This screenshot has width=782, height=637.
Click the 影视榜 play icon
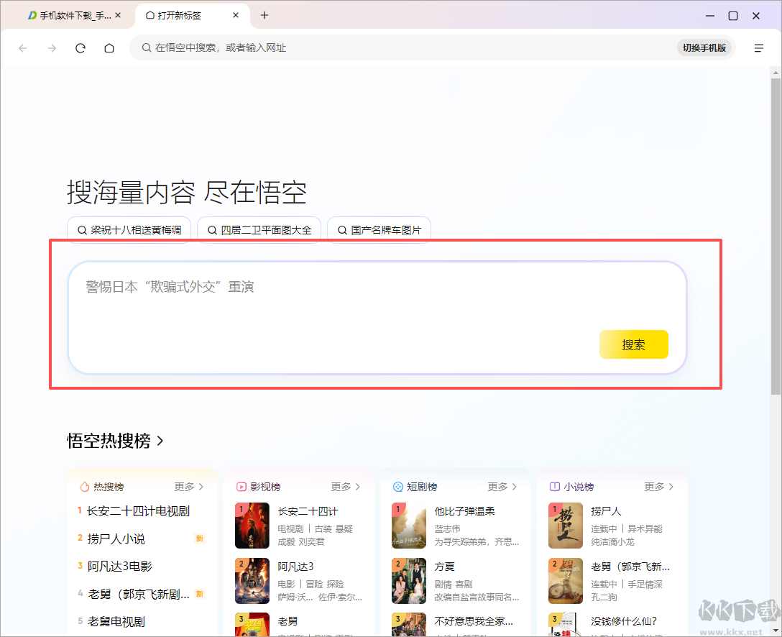tap(241, 487)
